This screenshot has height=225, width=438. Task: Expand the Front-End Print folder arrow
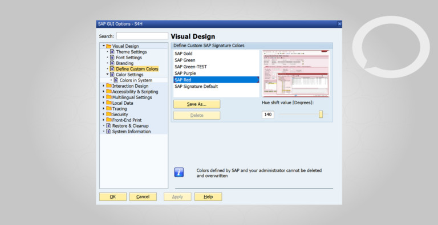coord(104,120)
